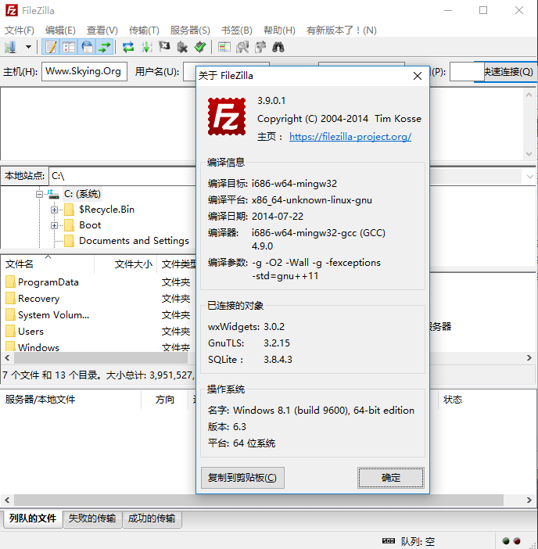Screen dimensions: 538x549
Task: Toggle message log display button
Action: pyautogui.click(x=51, y=47)
